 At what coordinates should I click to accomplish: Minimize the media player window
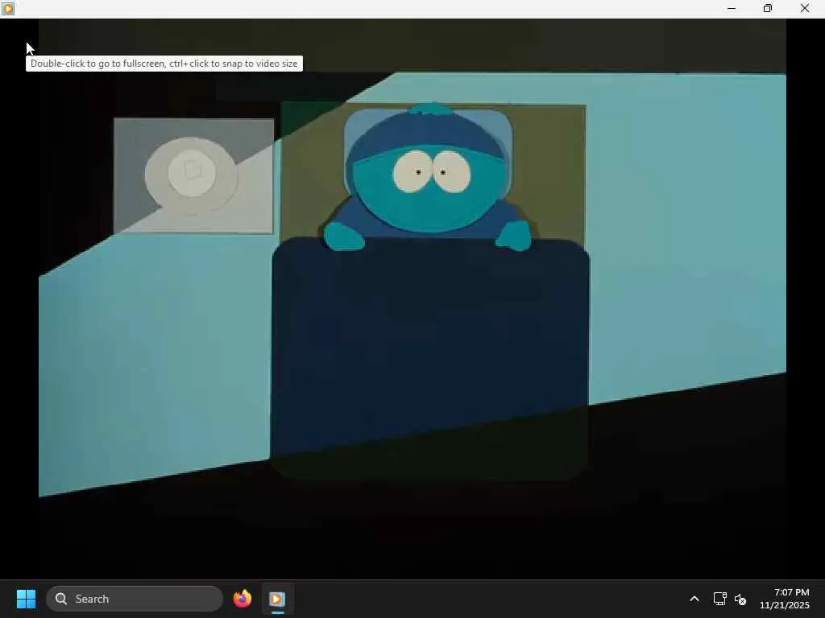coord(732,8)
